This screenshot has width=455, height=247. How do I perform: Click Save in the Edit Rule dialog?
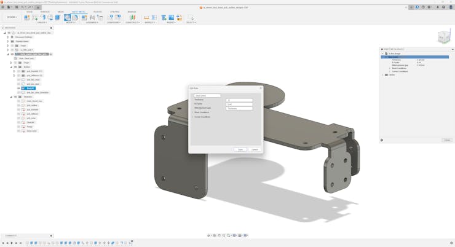(240, 149)
